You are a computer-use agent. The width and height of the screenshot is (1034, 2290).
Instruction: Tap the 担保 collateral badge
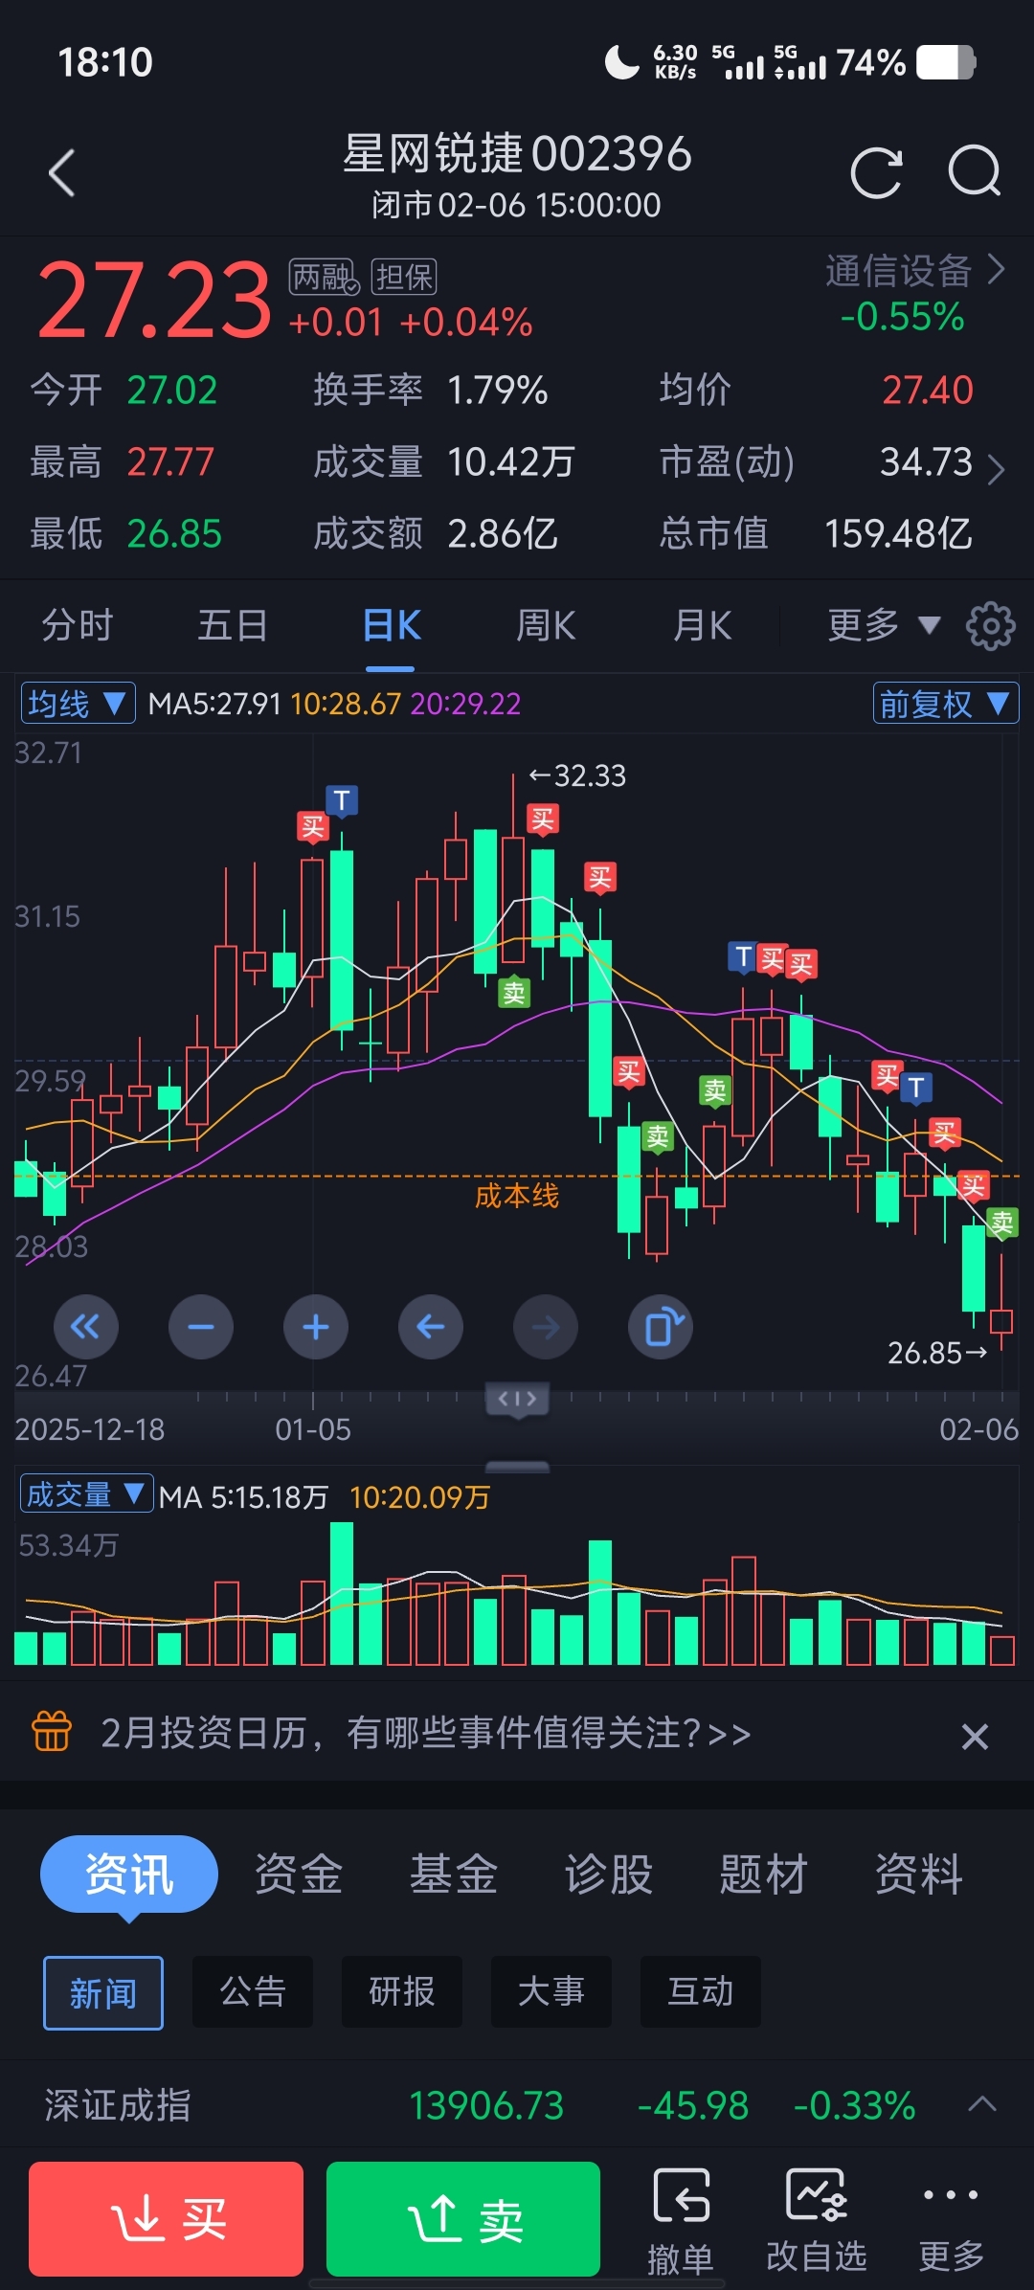[404, 278]
